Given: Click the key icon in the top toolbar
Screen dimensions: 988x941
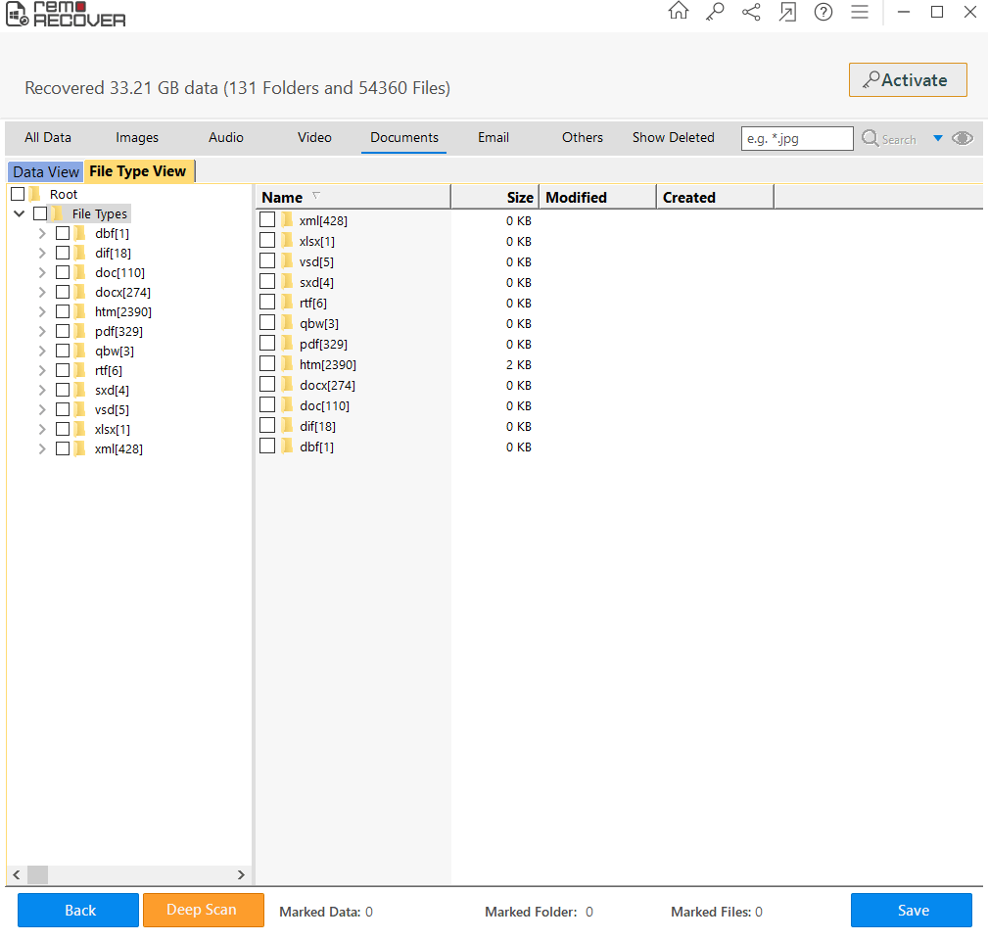Looking at the screenshot, I should click(714, 12).
